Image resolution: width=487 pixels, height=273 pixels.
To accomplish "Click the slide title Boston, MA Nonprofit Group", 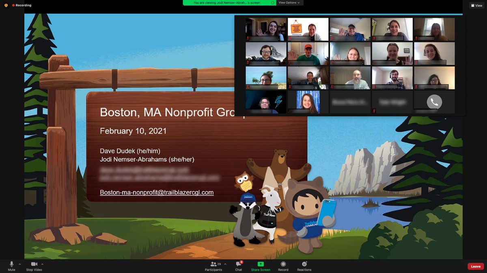I will pos(173,112).
